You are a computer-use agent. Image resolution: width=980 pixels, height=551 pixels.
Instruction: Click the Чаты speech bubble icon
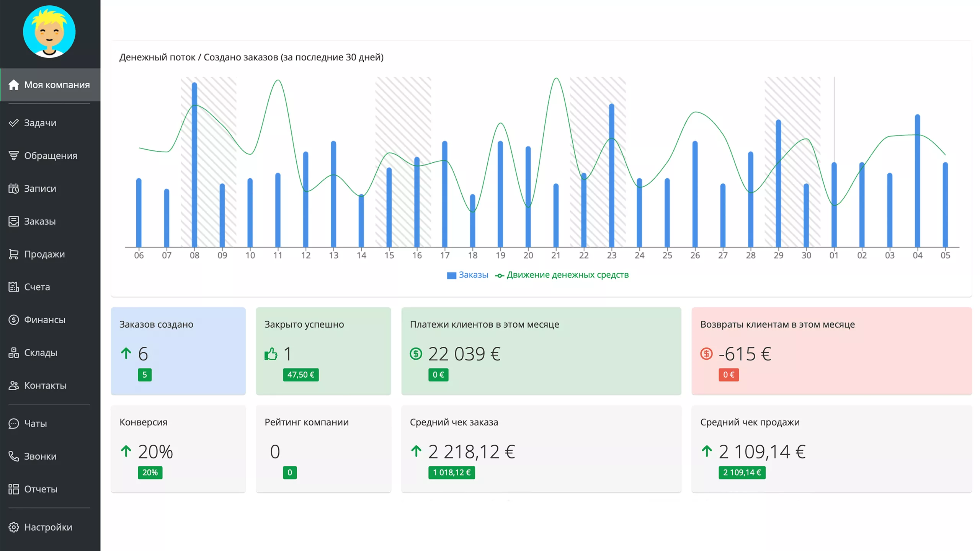click(x=14, y=424)
